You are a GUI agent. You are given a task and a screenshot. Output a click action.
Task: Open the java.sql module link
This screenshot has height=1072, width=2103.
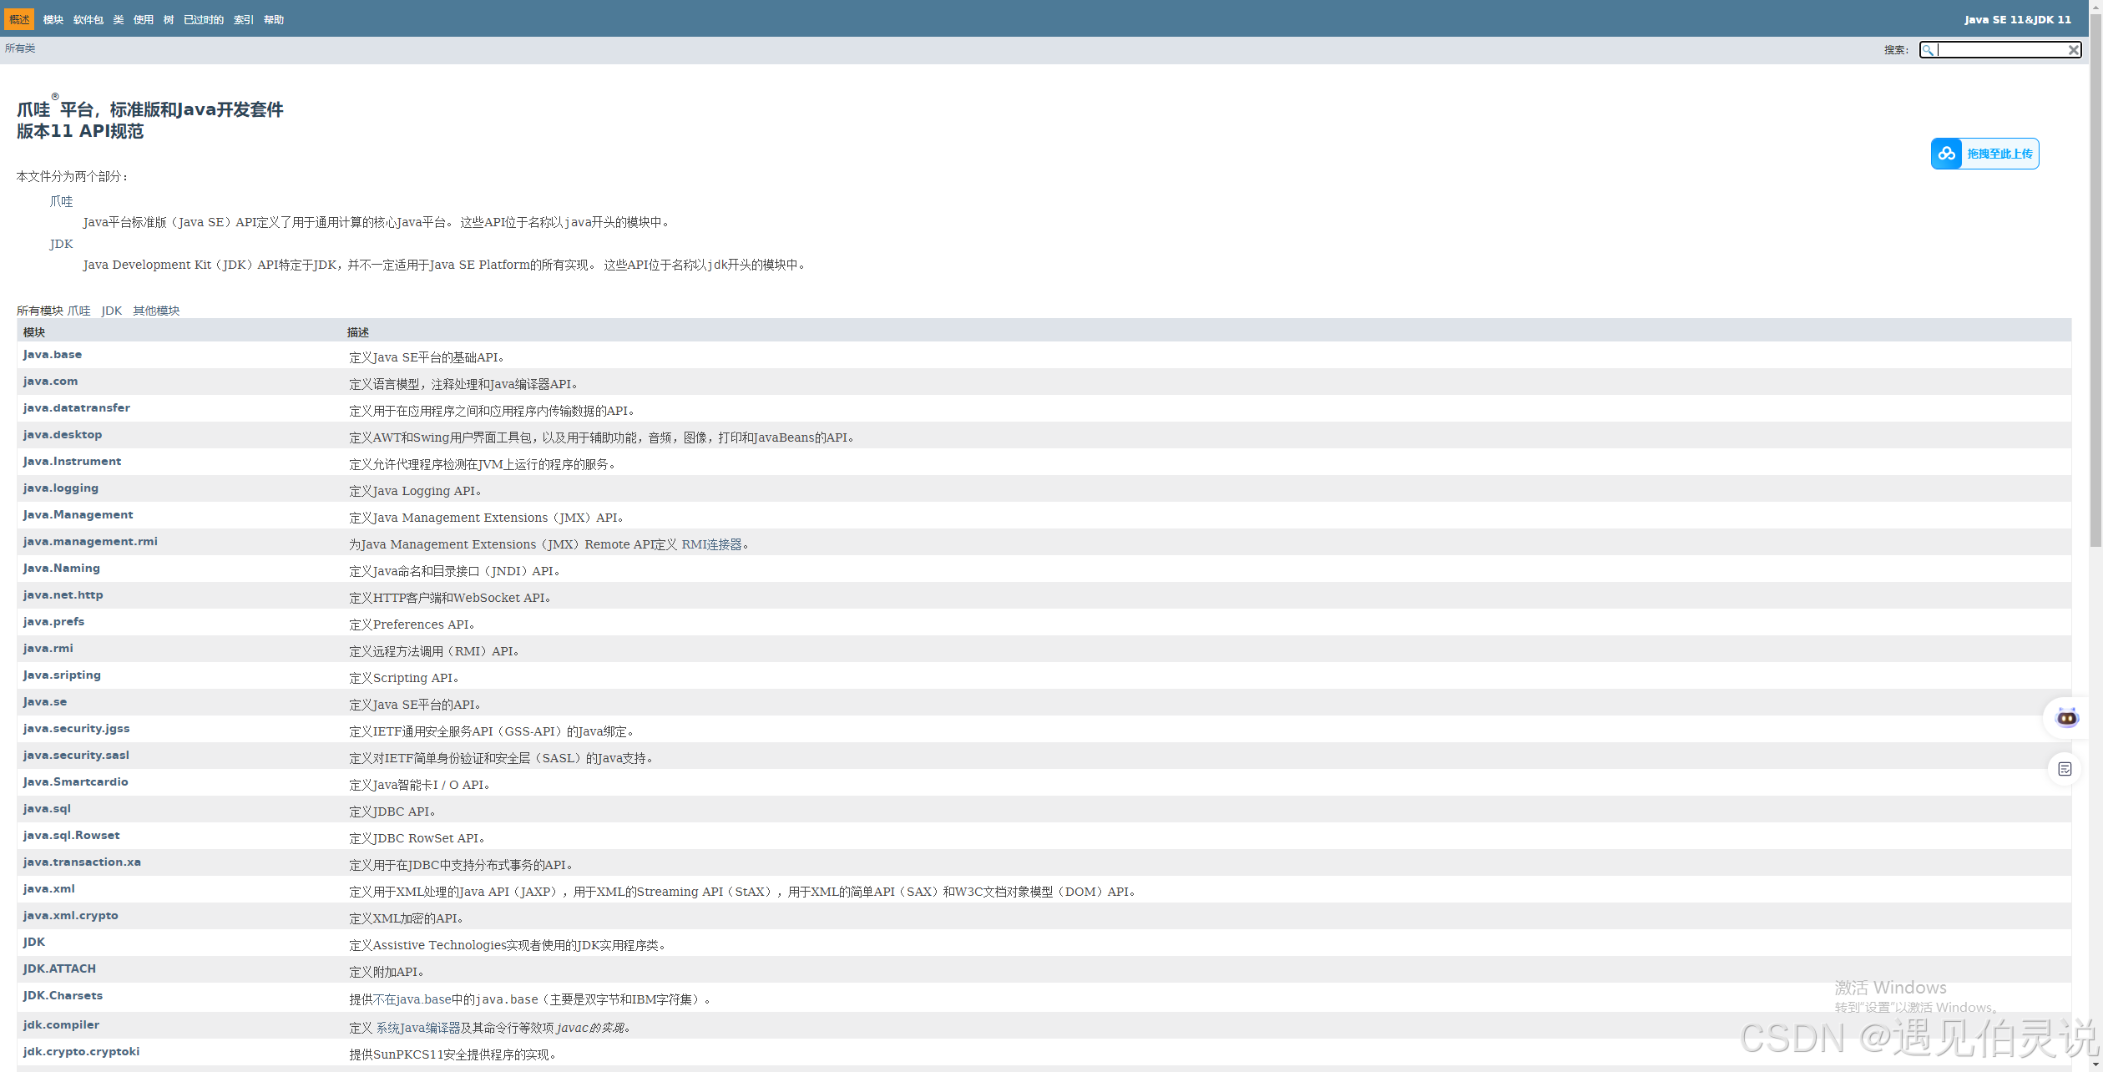tap(47, 809)
